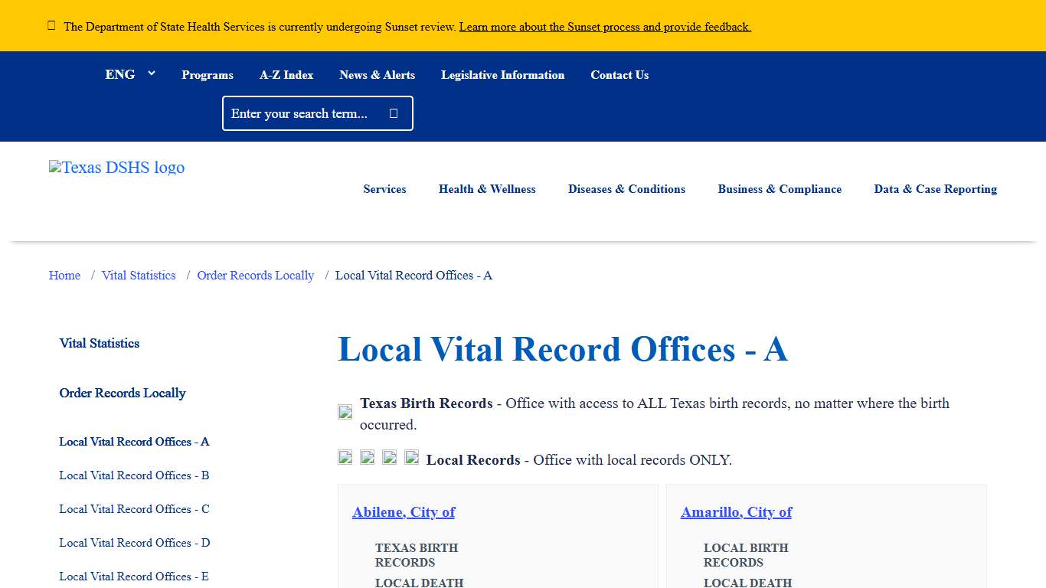Expand the language selector chevron
The height and width of the screenshot is (588, 1046).
pos(151,73)
